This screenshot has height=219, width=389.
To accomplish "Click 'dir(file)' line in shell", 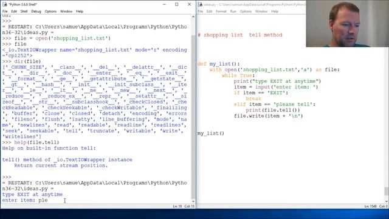I will tap(22, 61).
